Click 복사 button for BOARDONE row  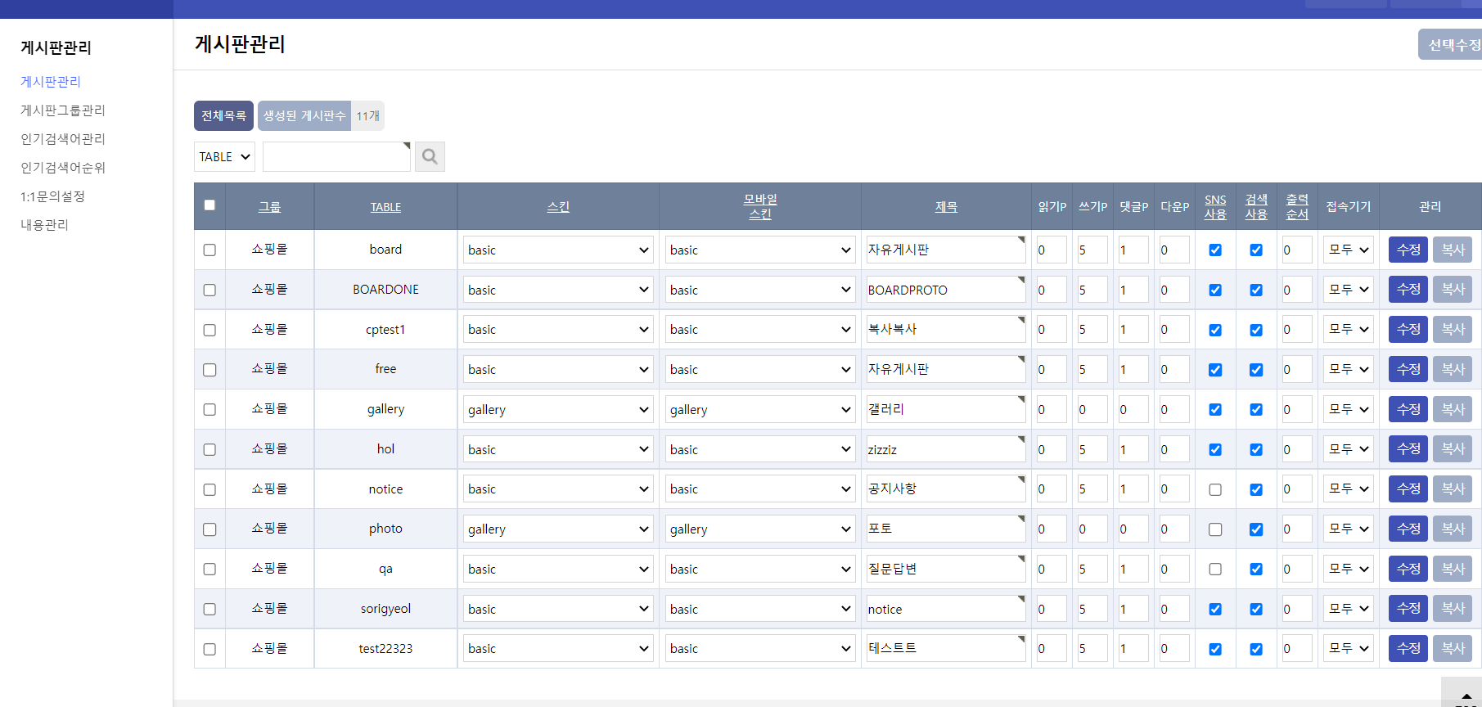(1453, 289)
